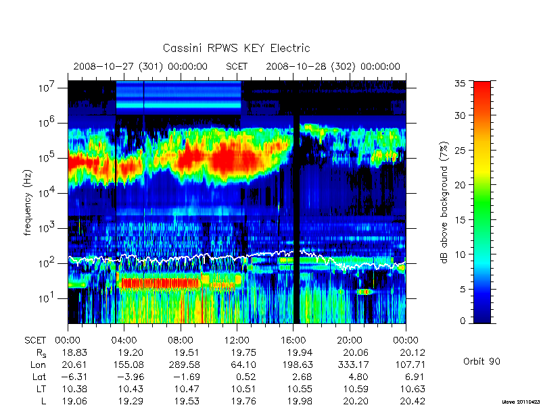541x405 pixels.
Task: Click the 10^6 frequency axis tick label
Action: 47,122
